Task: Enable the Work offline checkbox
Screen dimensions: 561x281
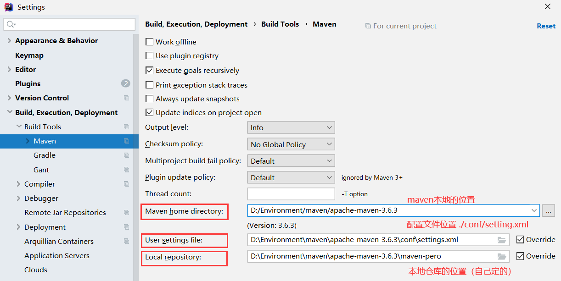Action: click(x=149, y=42)
